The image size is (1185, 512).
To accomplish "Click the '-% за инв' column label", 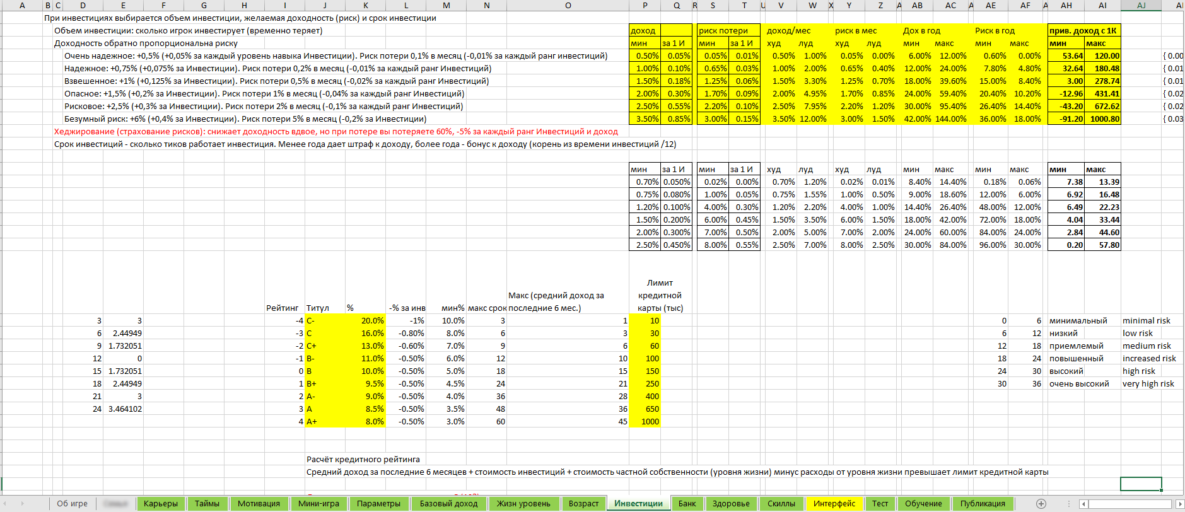I will coord(407,308).
